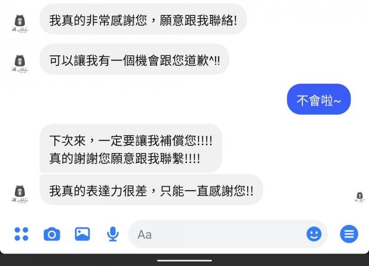Select message '可以讓我有一個機會跟您道歉^!!'
The height and width of the screenshot is (266, 369).
click(x=134, y=59)
